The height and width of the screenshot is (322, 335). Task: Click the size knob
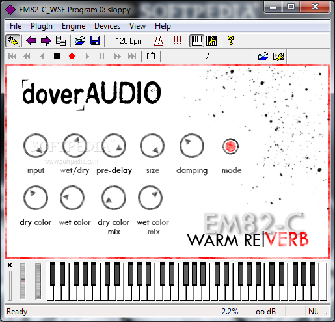point(152,146)
